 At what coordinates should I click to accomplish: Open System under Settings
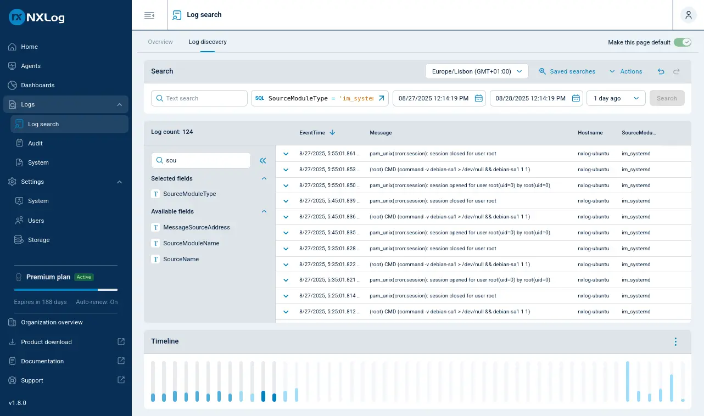[x=69, y=201]
